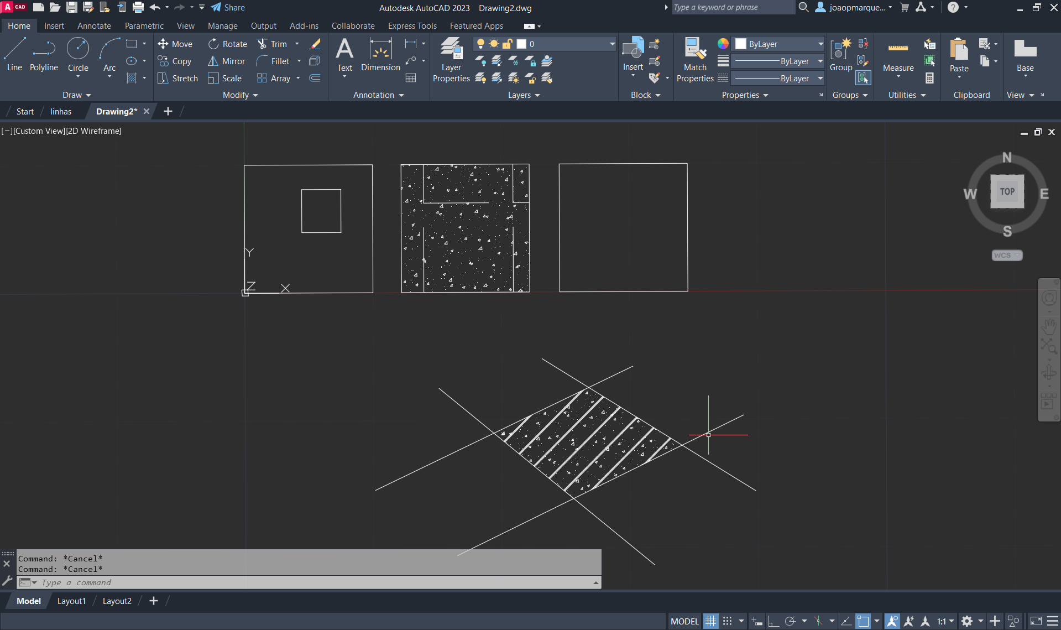Click the Share button
Viewport: 1061px width, 630px height.
pyautogui.click(x=228, y=8)
